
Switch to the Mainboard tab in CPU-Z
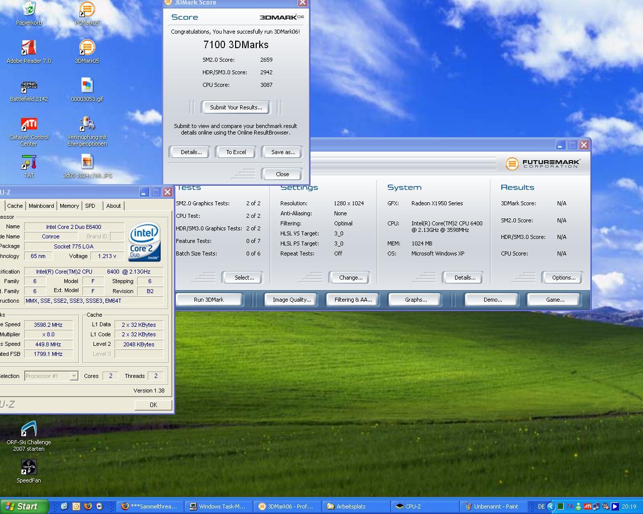click(x=41, y=206)
